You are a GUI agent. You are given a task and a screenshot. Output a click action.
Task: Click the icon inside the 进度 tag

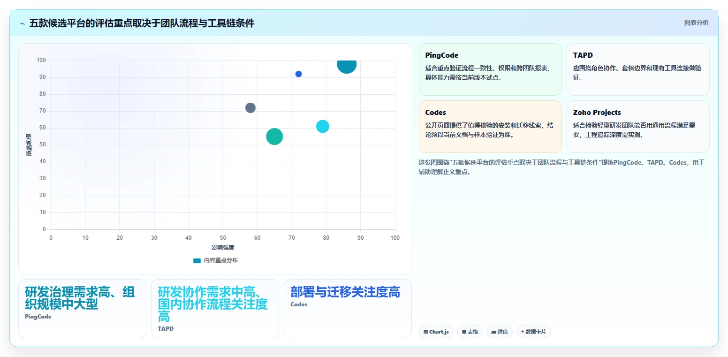pos(493,332)
